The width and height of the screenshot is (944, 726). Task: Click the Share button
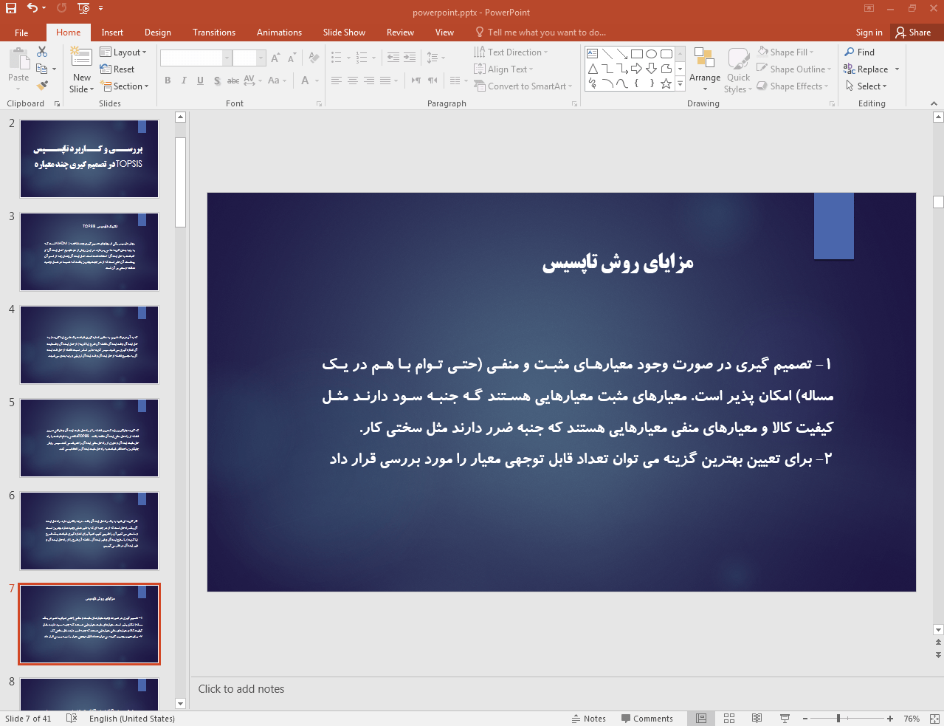point(913,32)
